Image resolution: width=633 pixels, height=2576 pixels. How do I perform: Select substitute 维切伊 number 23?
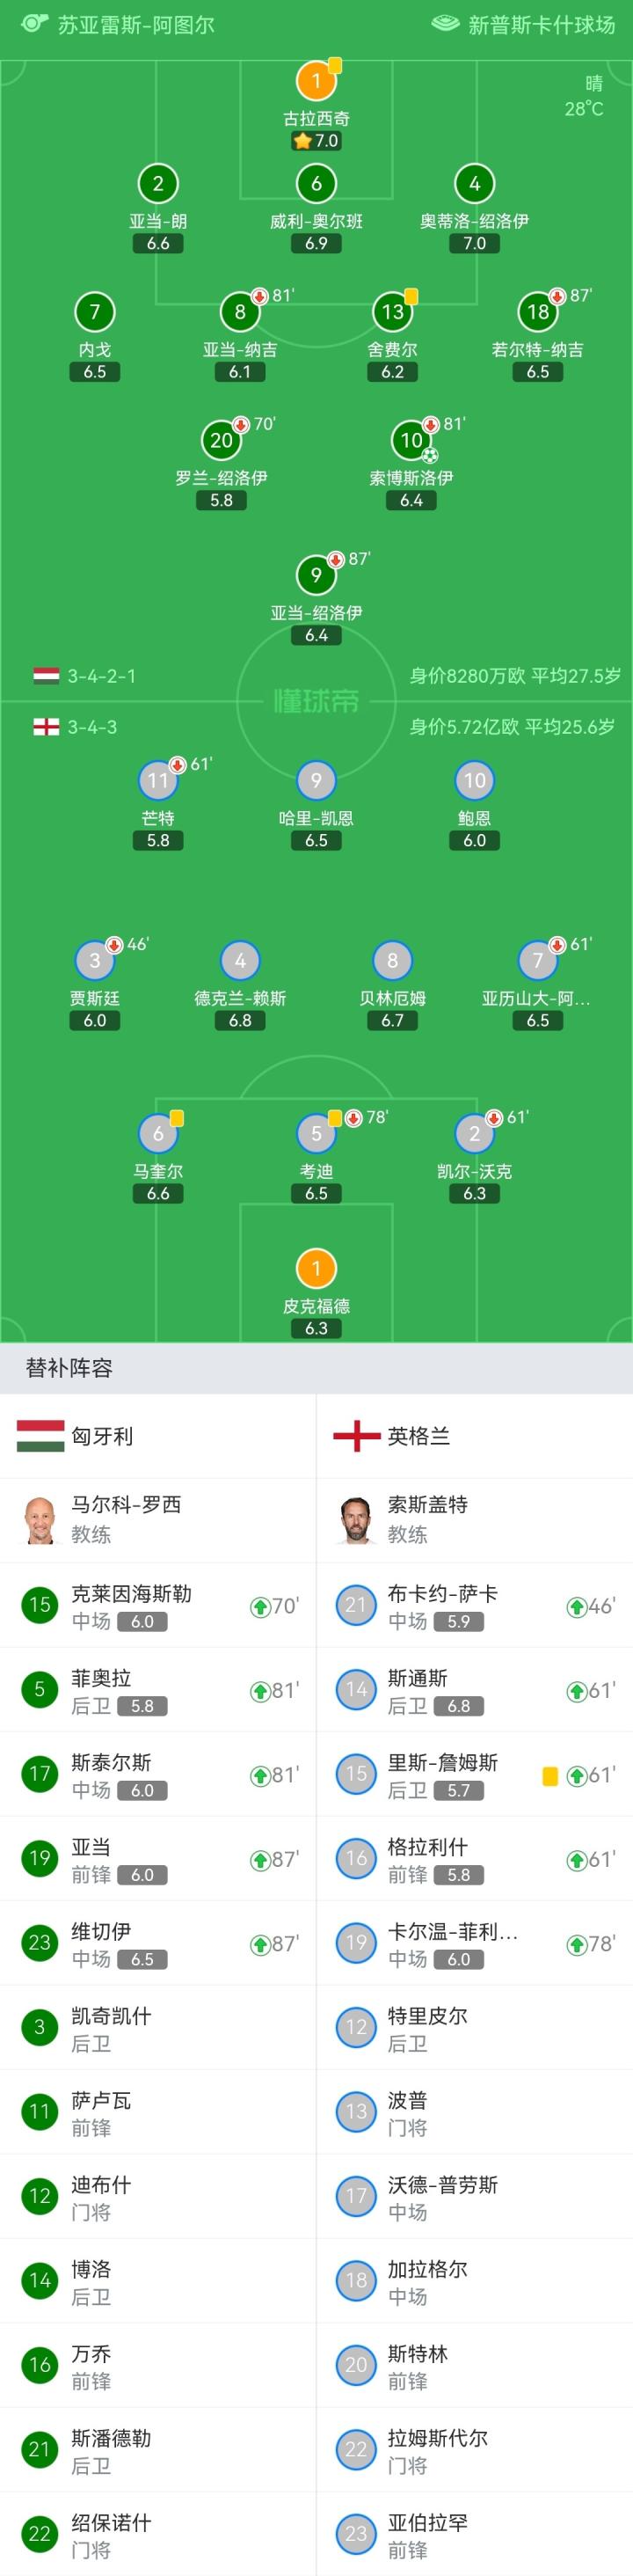point(40,1943)
